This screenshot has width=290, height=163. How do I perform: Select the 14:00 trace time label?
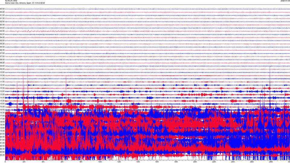pos(2,97)
